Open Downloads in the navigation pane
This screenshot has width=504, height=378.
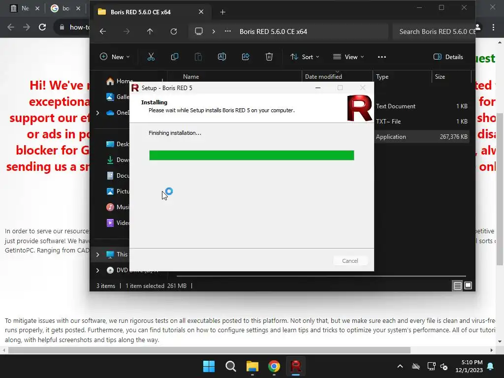pyautogui.click(x=117, y=160)
